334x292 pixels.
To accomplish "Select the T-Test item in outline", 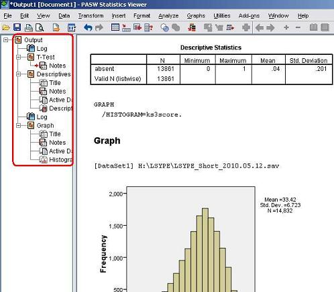I will click(x=46, y=57).
